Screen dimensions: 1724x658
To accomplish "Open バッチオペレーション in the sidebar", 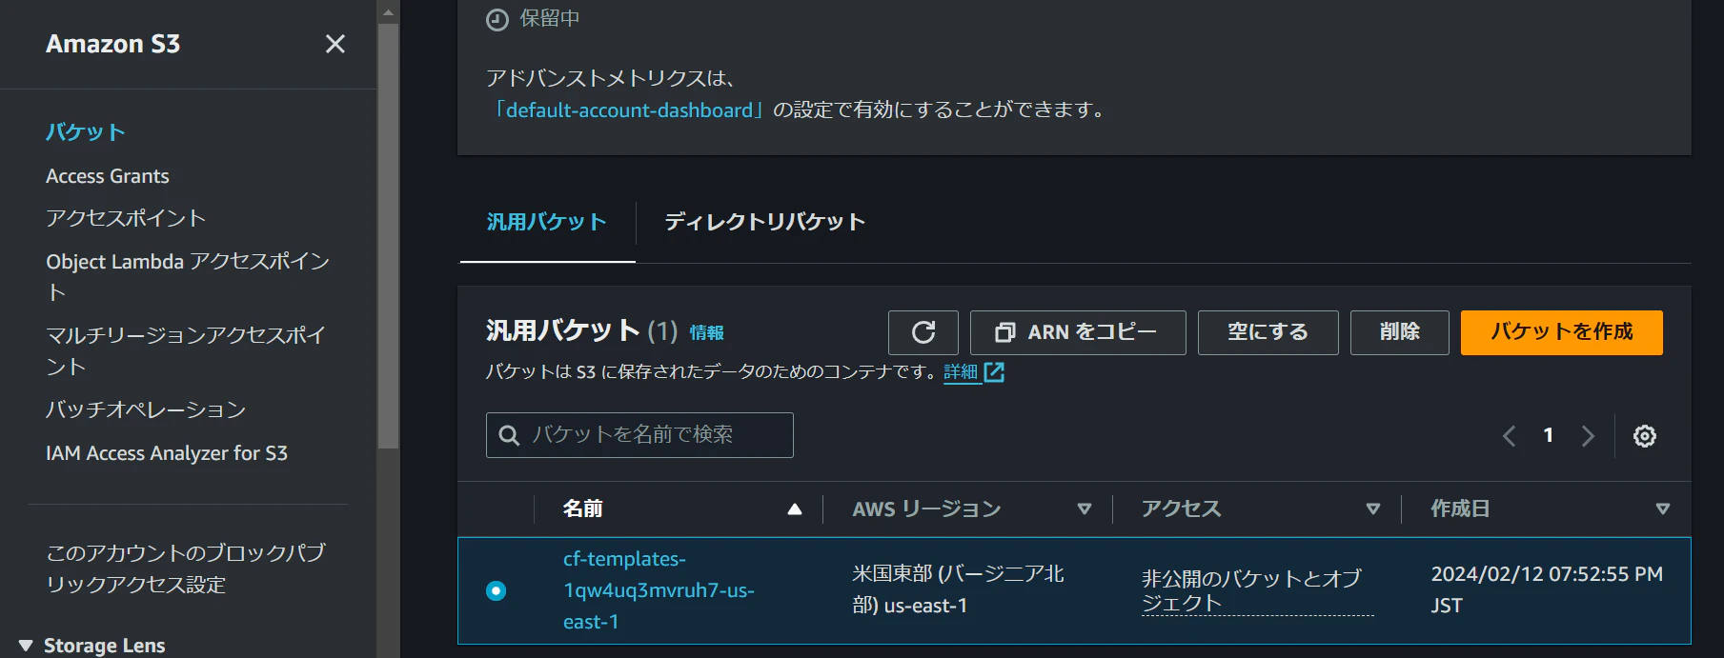I will tap(146, 409).
